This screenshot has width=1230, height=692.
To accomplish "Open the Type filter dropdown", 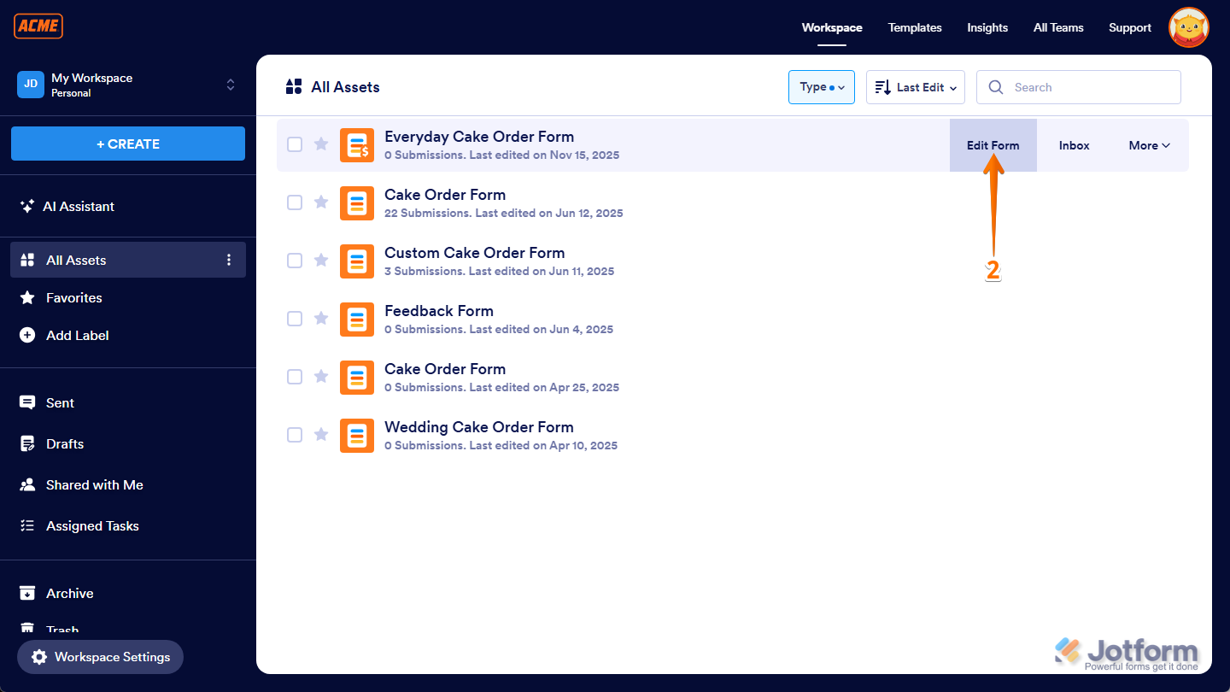I will pos(821,87).
